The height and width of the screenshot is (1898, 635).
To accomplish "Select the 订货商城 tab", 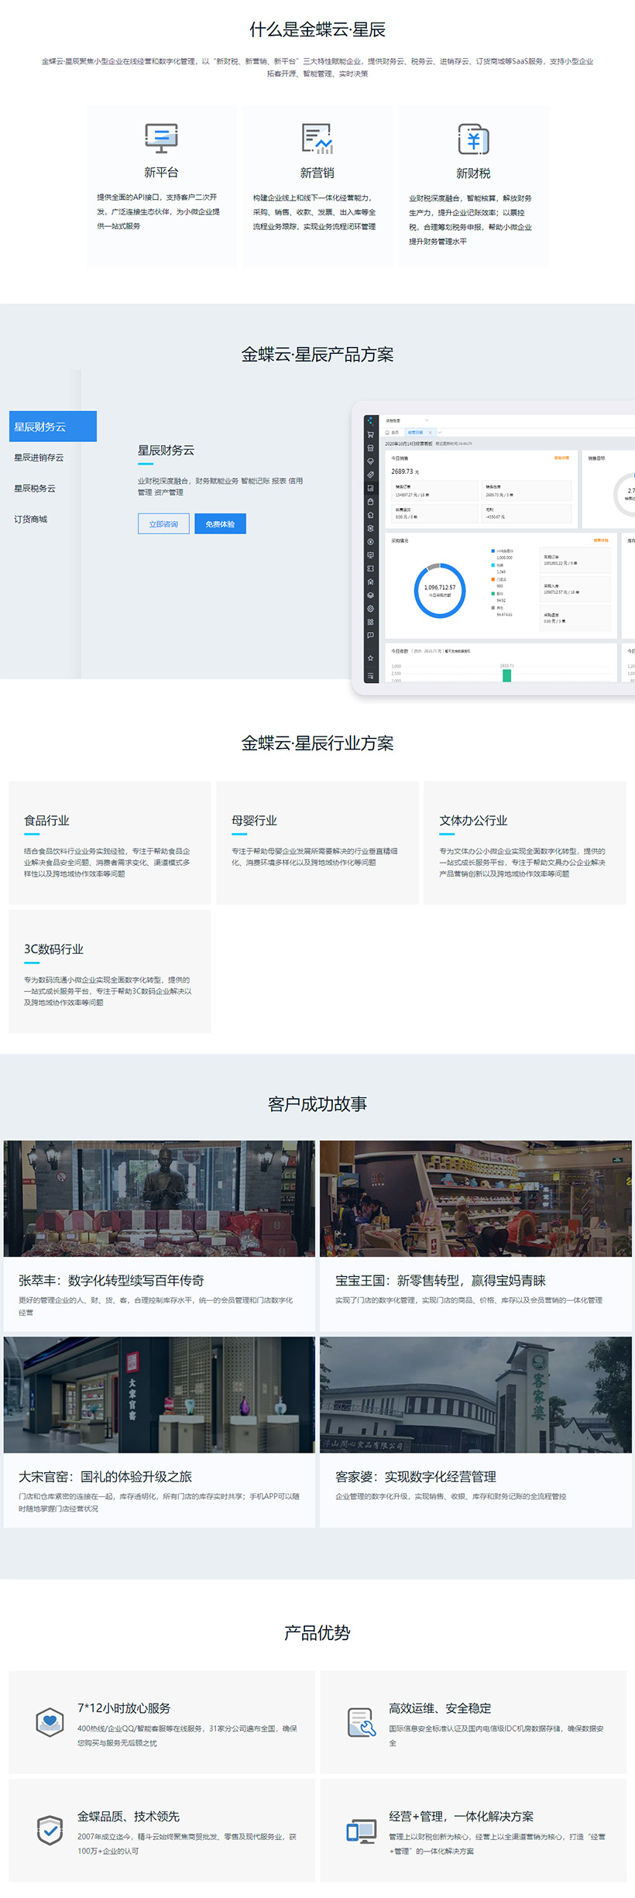I will pyautogui.click(x=30, y=520).
